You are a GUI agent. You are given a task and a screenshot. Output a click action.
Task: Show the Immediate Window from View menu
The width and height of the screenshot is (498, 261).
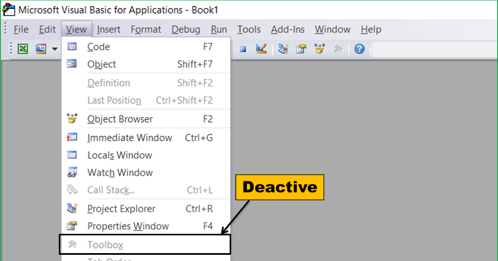146,138
